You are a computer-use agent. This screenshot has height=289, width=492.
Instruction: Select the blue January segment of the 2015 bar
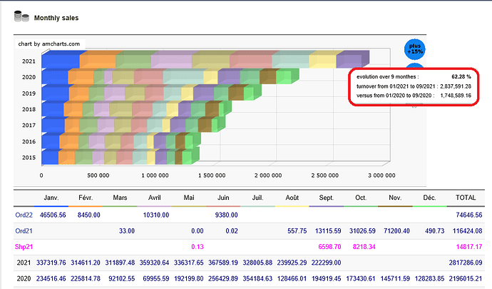[50, 158]
